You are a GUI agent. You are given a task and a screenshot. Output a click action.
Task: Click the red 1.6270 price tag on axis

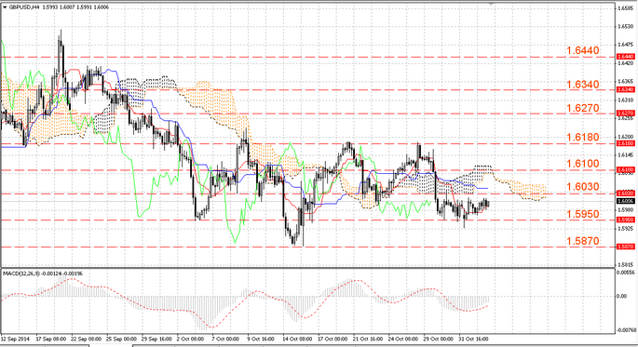pos(626,113)
